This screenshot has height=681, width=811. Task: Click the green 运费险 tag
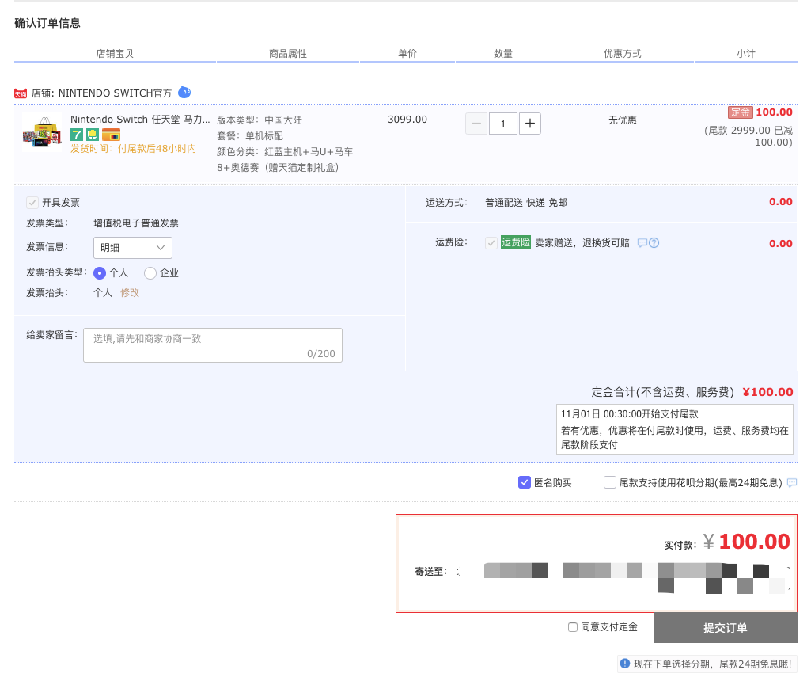516,242
